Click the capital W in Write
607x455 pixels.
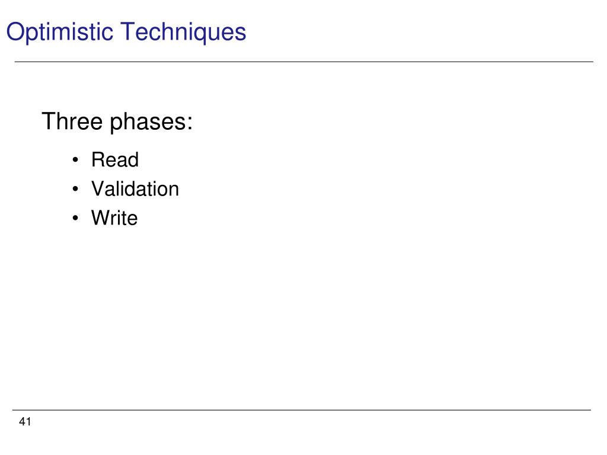click(x=101, y=217)
